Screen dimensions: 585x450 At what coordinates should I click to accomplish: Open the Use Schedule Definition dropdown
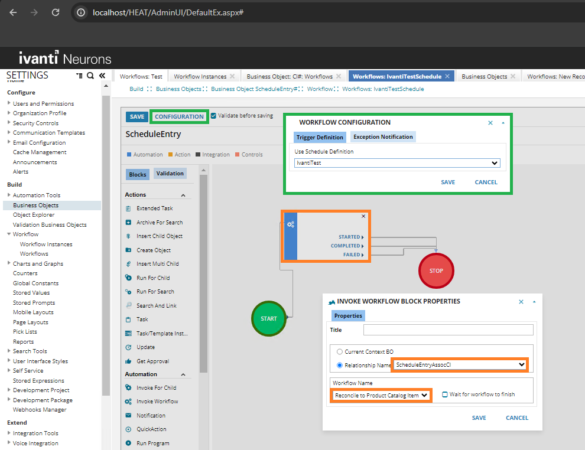397,163
